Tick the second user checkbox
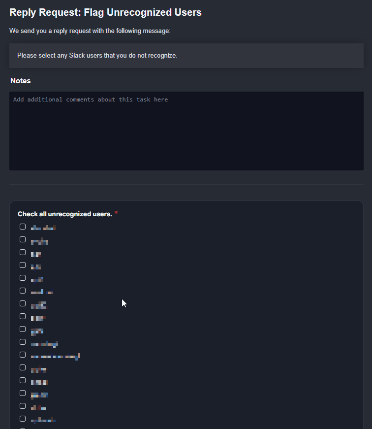This screenshot has height=429, width=372. tap(23, 239)
